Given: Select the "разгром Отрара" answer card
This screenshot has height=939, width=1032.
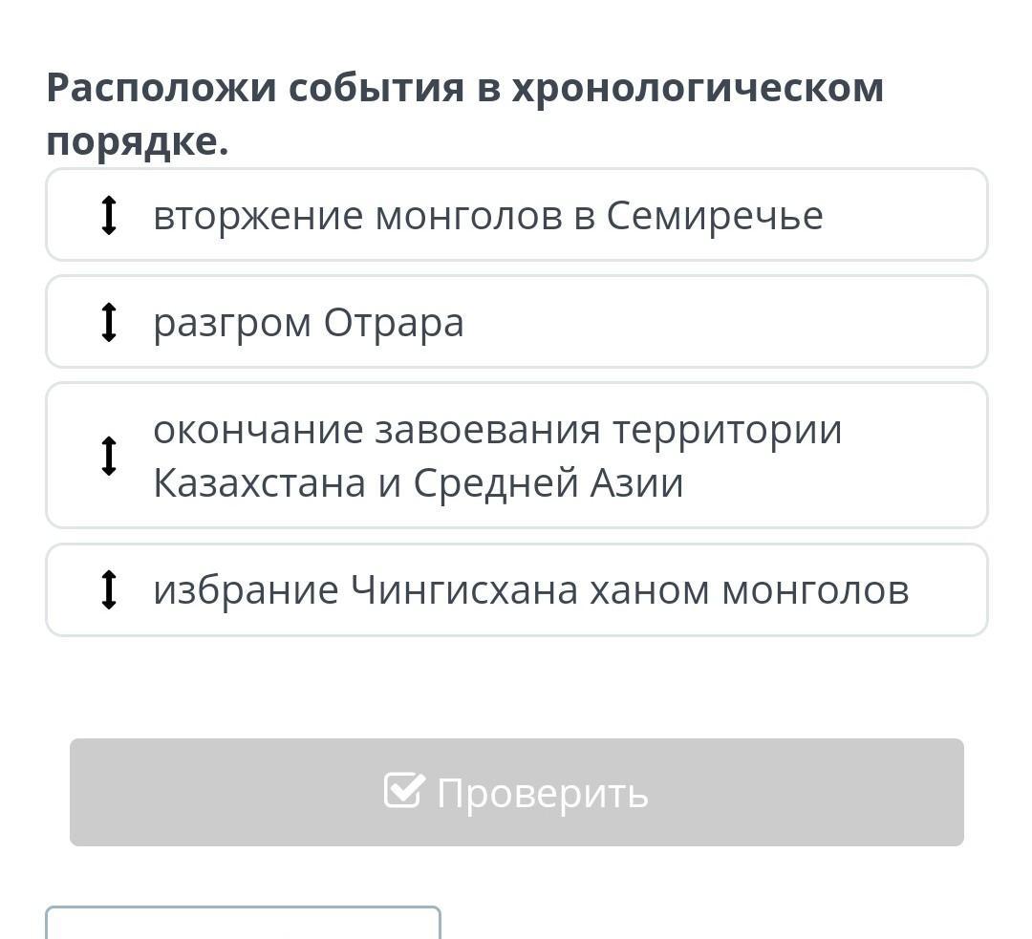Looking at the screenshot, I should (x=516, y=322).
